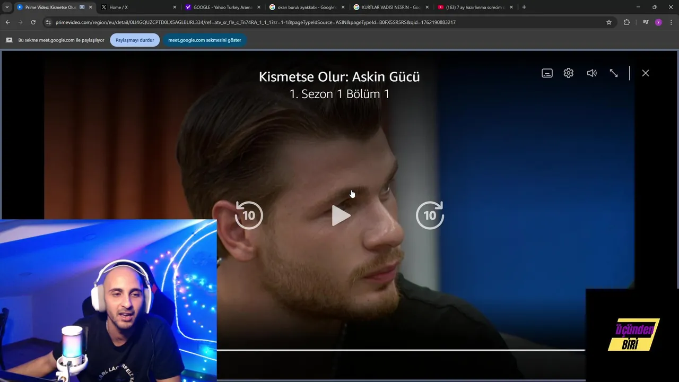This screenshot has height=382, width=679.
Task: Go forward in browser history
Action: pyautogui.click(x=20, y=22)
